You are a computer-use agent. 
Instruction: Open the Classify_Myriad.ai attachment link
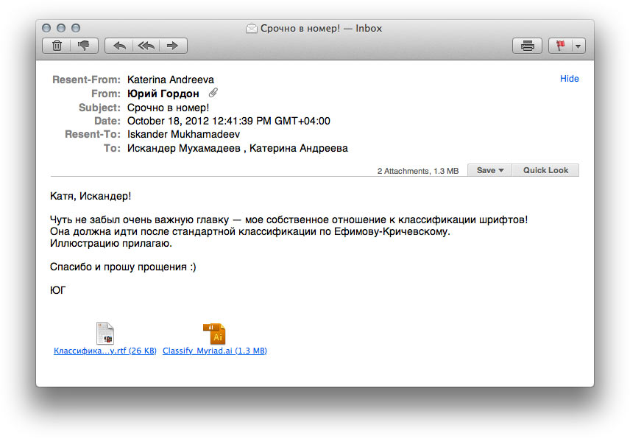click(214, 351)
